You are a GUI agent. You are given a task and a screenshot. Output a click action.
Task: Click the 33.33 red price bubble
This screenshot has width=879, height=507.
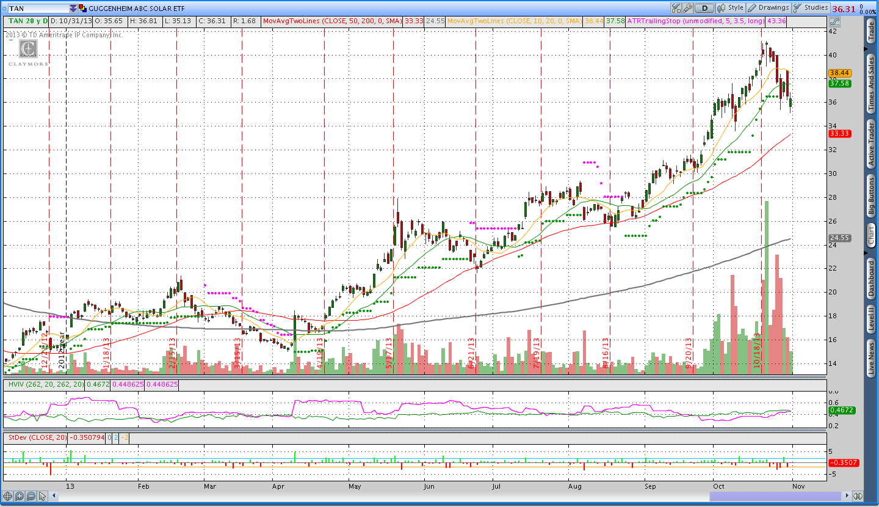point(840,133)
